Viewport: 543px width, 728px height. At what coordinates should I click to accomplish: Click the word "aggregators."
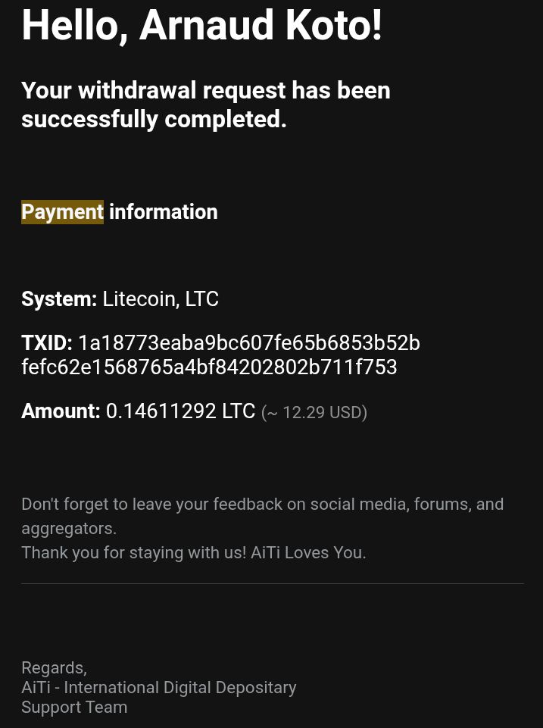click(69, 529)
